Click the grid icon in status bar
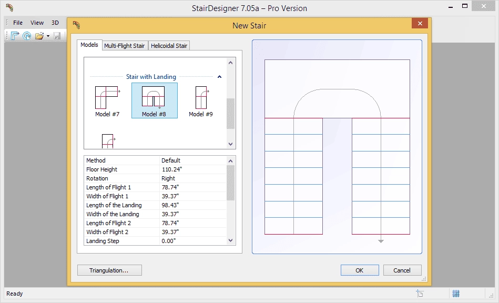 click(456, 293)
